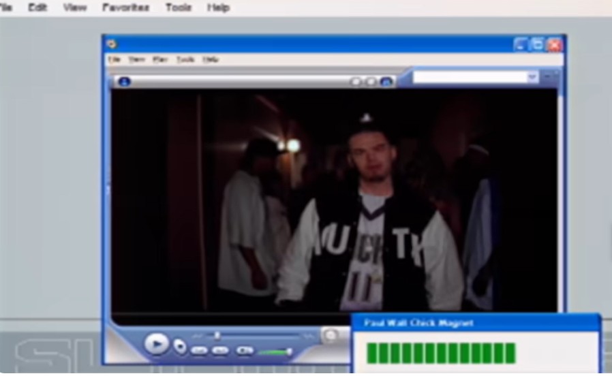This screenshot has height=376, width=612.
Task: Maximize the media player window
Action: click(538, 44)
